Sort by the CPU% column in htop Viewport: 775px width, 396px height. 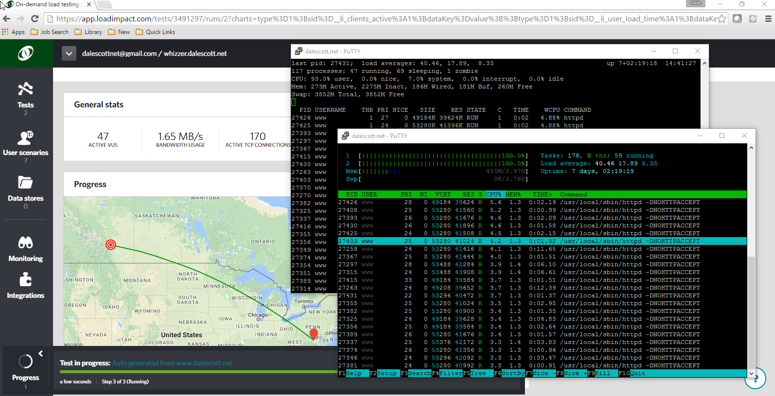click(494, 194)
